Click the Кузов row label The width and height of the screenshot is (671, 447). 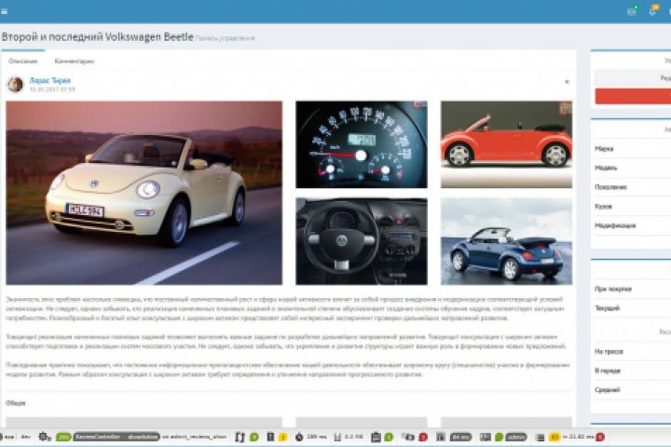tap(603, 206)
